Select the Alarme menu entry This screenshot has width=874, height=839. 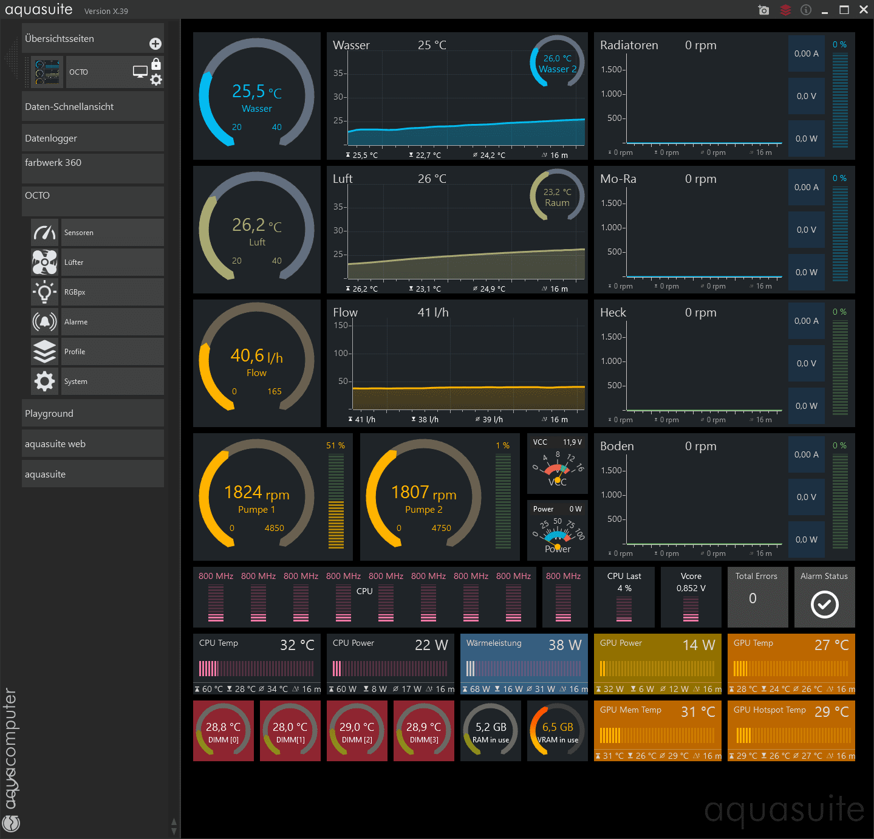point(112,322)
